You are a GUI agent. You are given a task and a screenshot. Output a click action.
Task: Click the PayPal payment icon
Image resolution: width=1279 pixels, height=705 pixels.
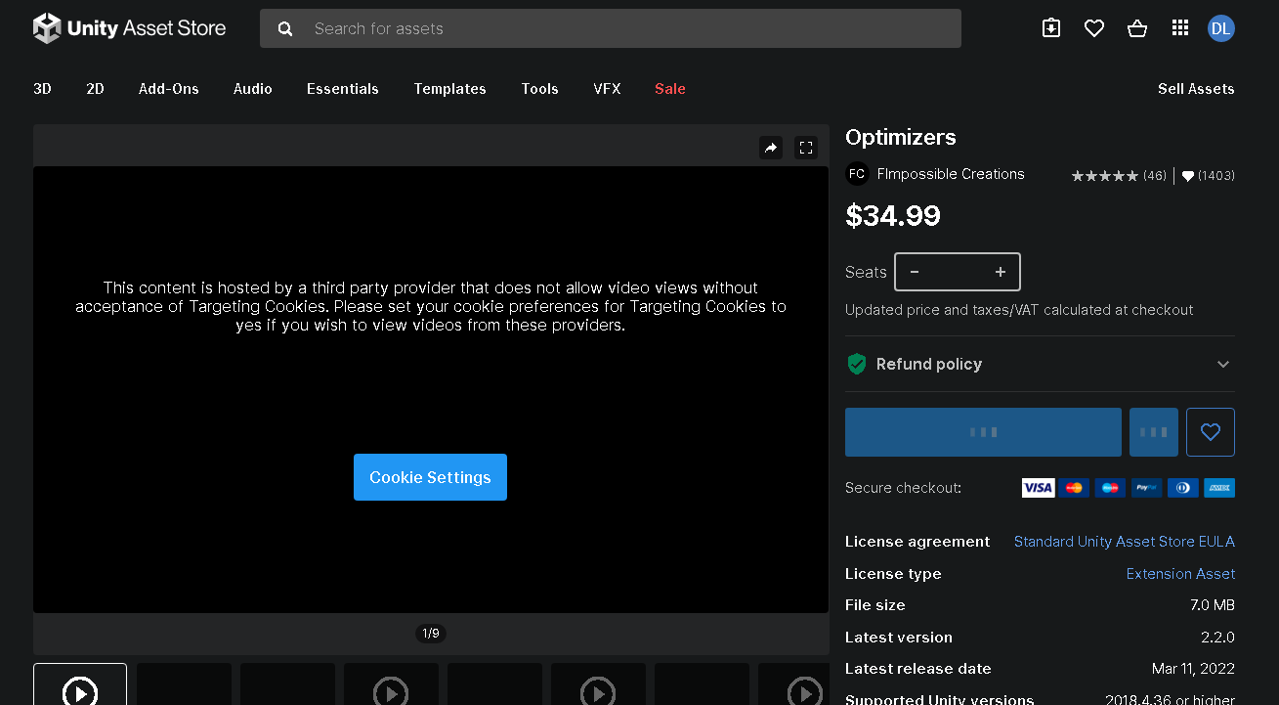[x=1146, y=488]
